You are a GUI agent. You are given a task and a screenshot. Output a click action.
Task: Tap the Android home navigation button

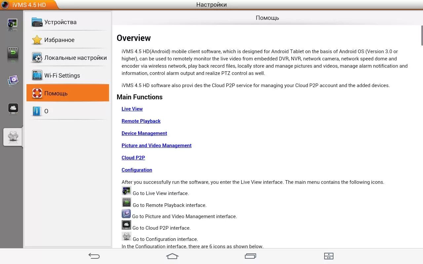coord(172,256)
